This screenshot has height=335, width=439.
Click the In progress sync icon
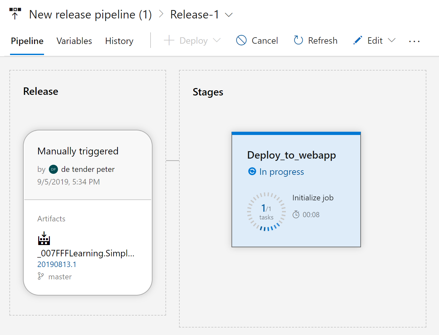pos(252,172)
